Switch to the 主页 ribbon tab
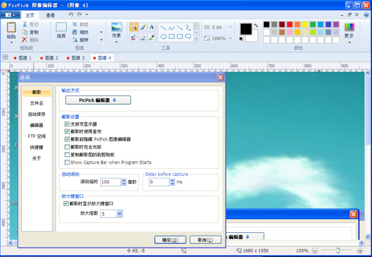This screenshot has height=257, width=372. click(x=30, y=15)
